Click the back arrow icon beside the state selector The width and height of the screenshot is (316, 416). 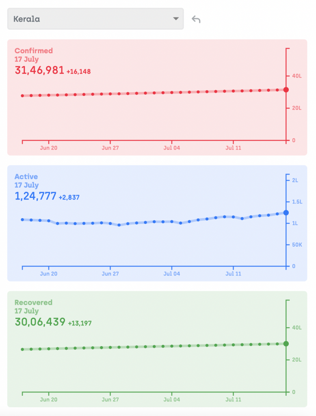pyautogui.click(x=196, y=19)
